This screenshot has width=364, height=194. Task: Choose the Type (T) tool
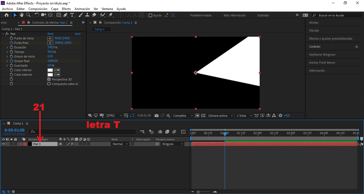[x=72, y=15]
